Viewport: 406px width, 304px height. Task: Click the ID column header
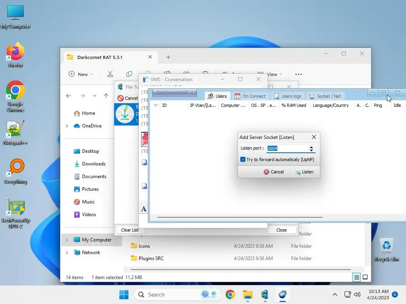174,105
